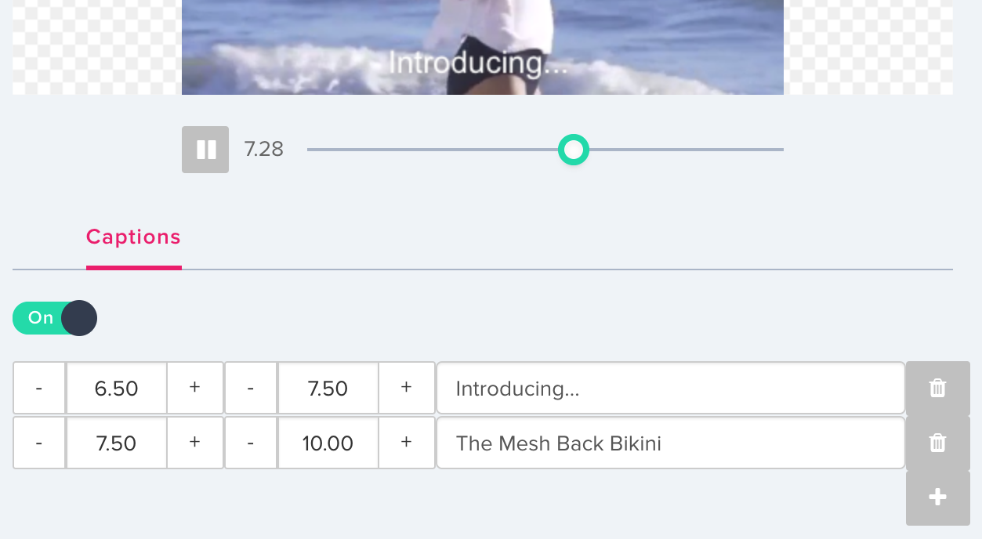The height and width of the screenshot is (539, 982).
Task: Increase first caption end time 7.50
Action: point(406,388)
